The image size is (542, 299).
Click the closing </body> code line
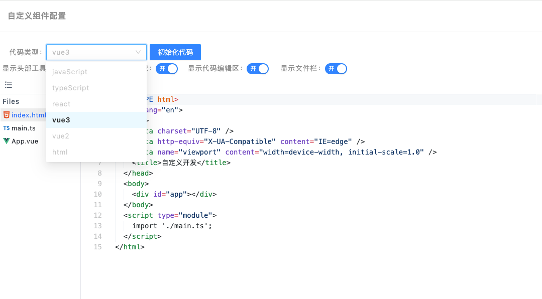point(138,205)
